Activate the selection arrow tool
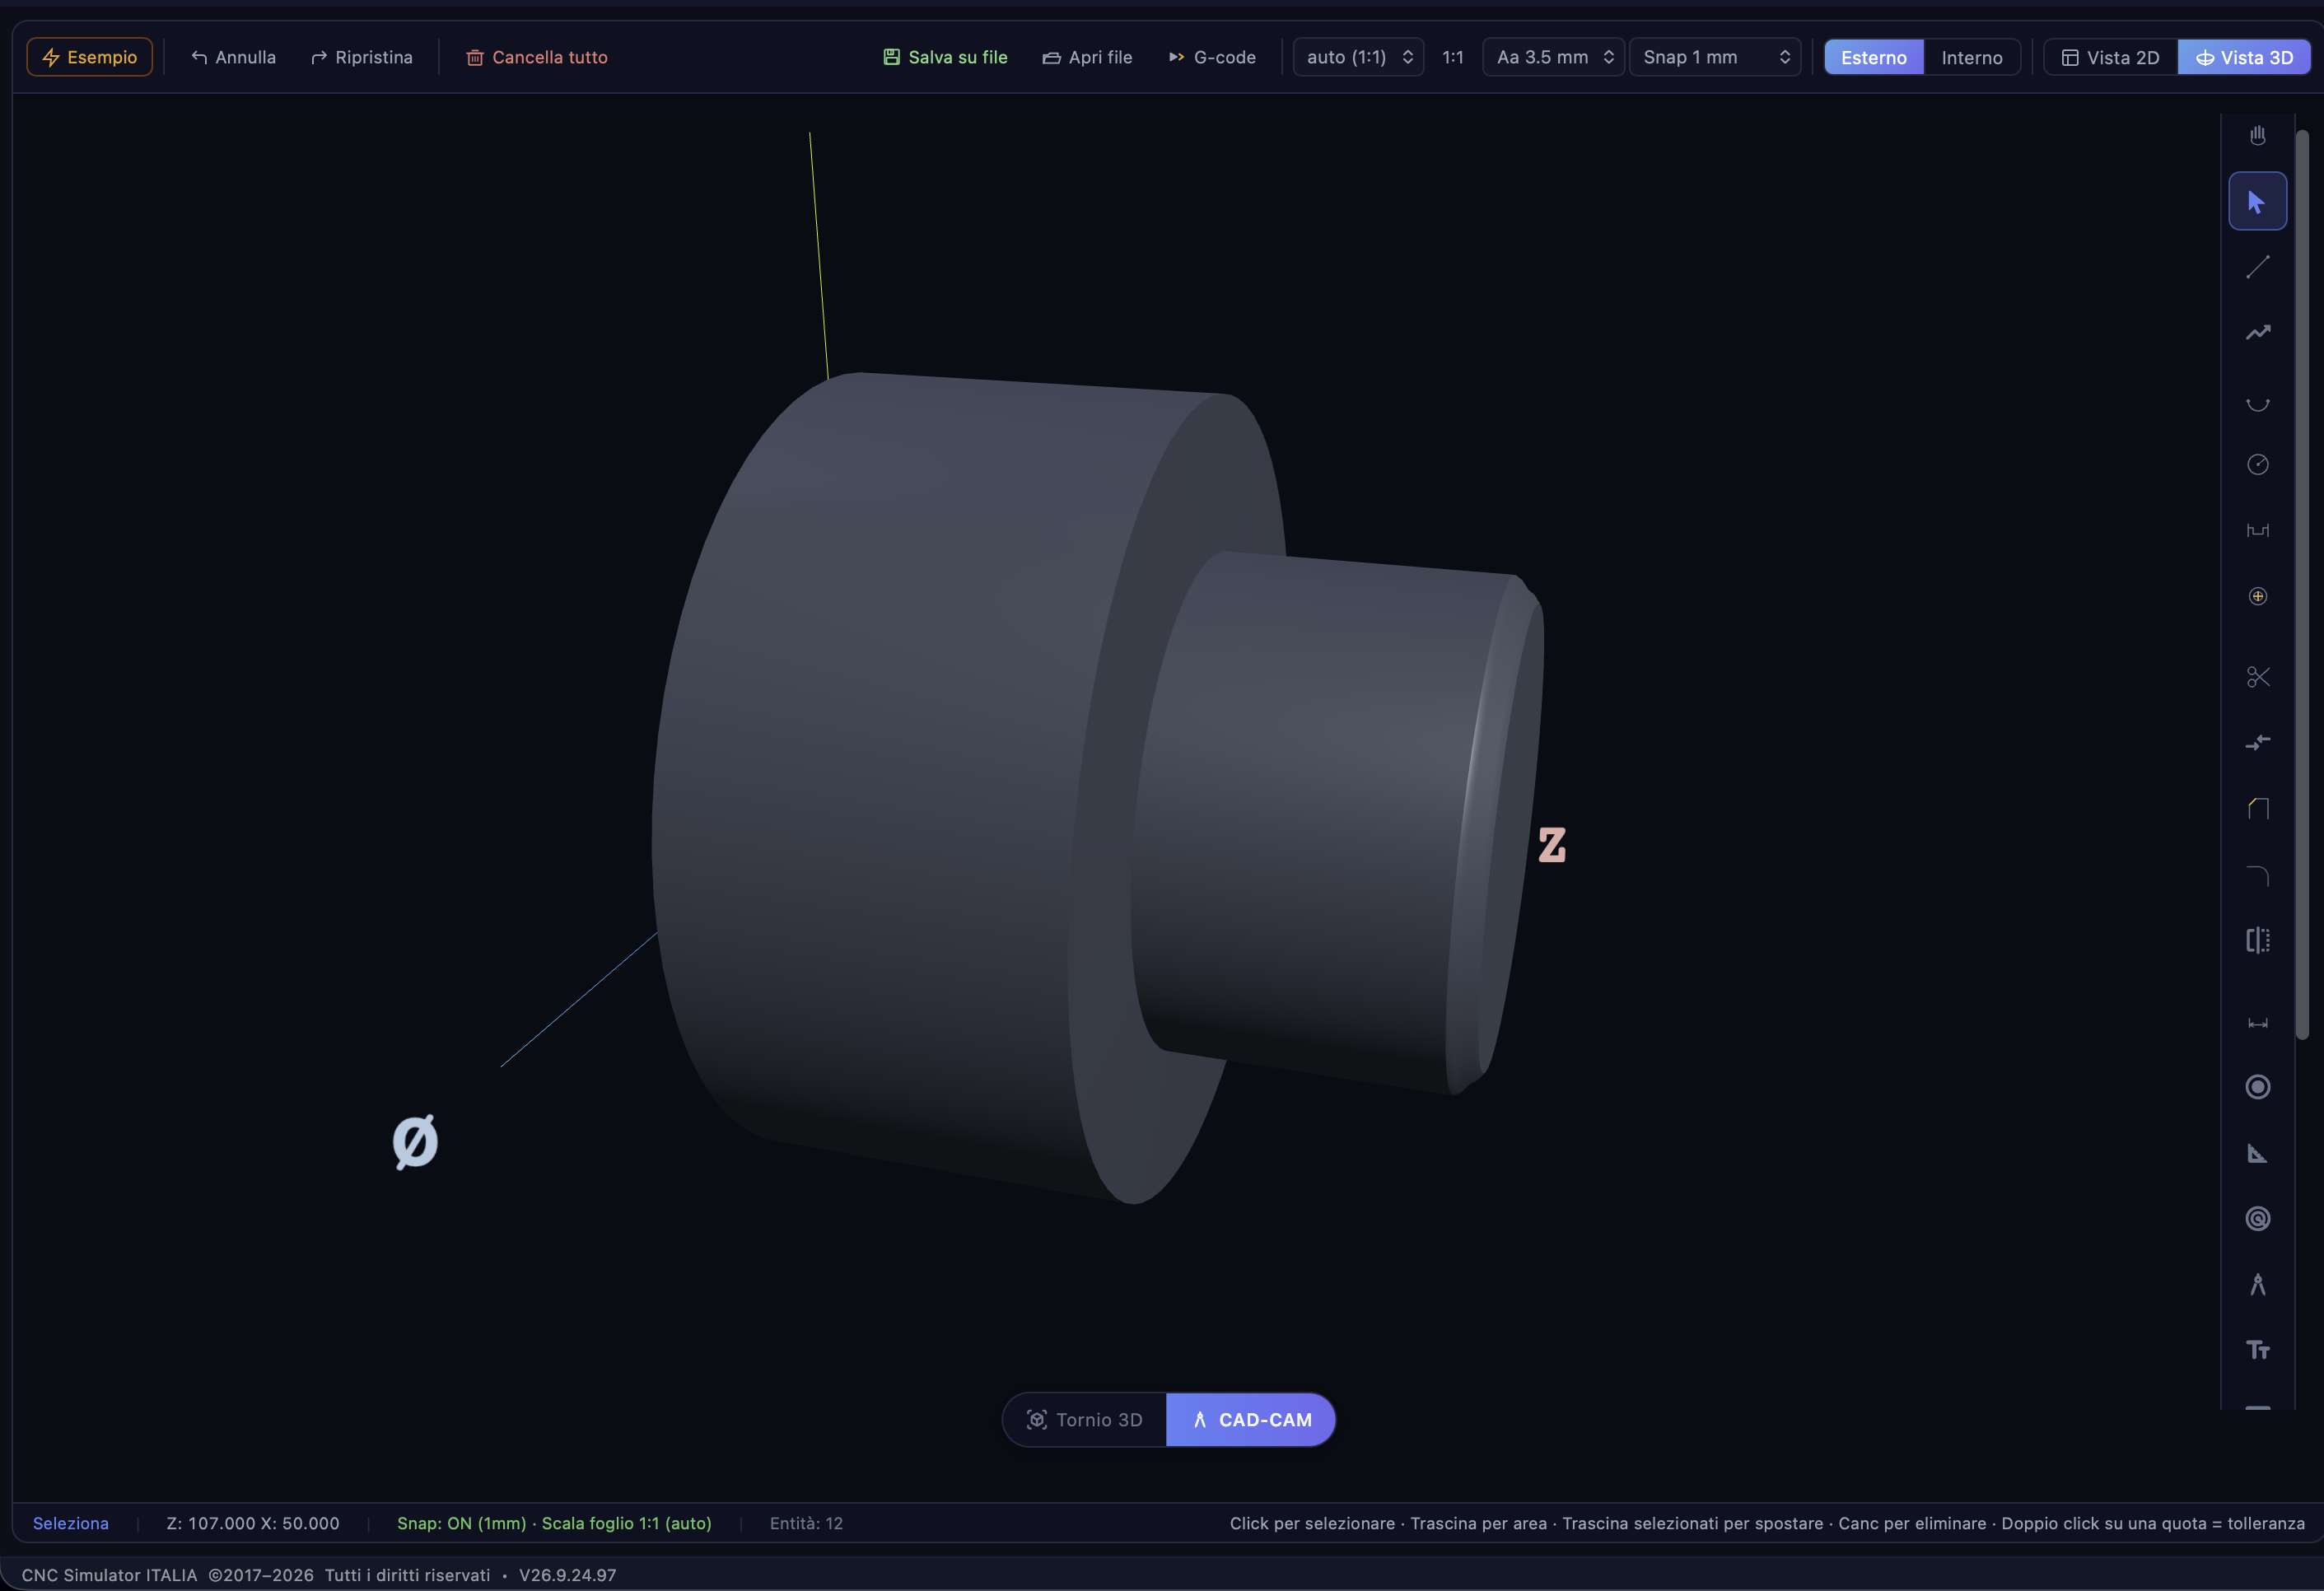2324x1591 pixels. pos(2257,201)
